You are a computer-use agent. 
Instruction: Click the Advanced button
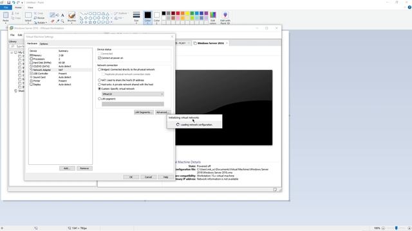pos(162,112)
